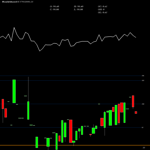Click the 105 price axis label
Viewport: 150px width, 150px height.
(143, 80)
